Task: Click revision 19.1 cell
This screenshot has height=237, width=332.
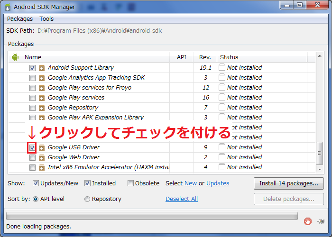Action: pyautogui.click(x=205, y=68)
